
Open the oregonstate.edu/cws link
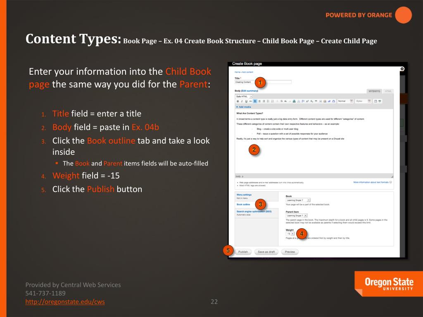pos(65,302)
